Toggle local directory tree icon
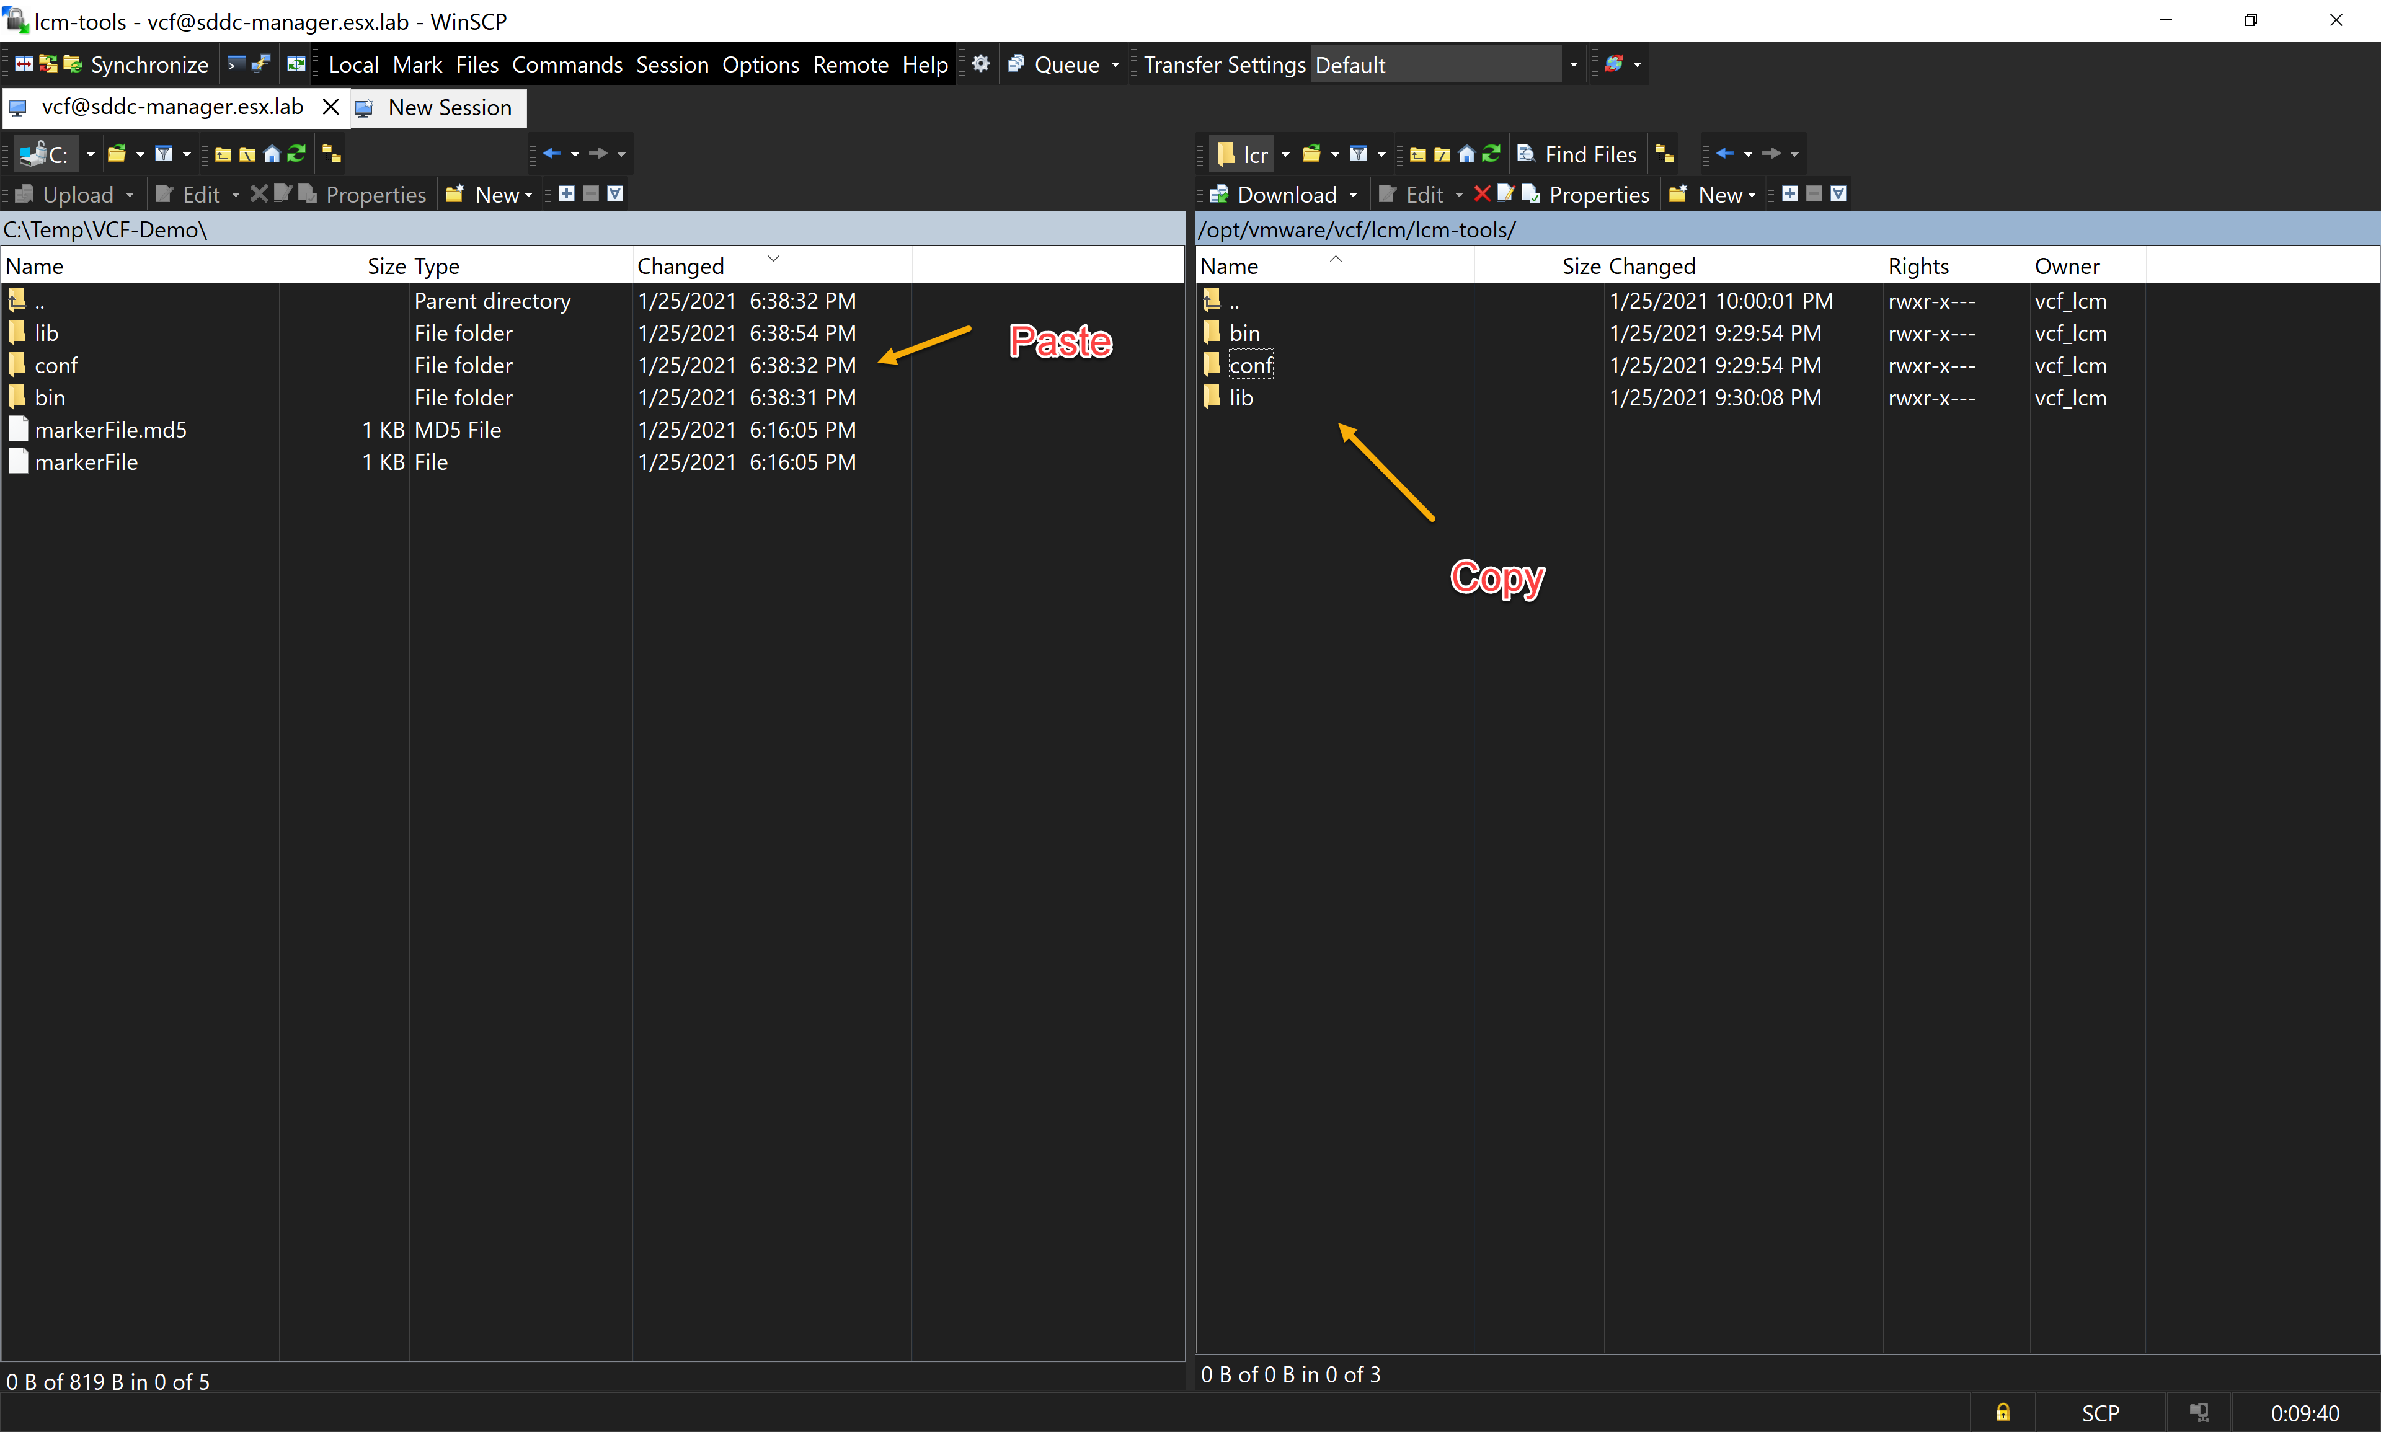 331,154
